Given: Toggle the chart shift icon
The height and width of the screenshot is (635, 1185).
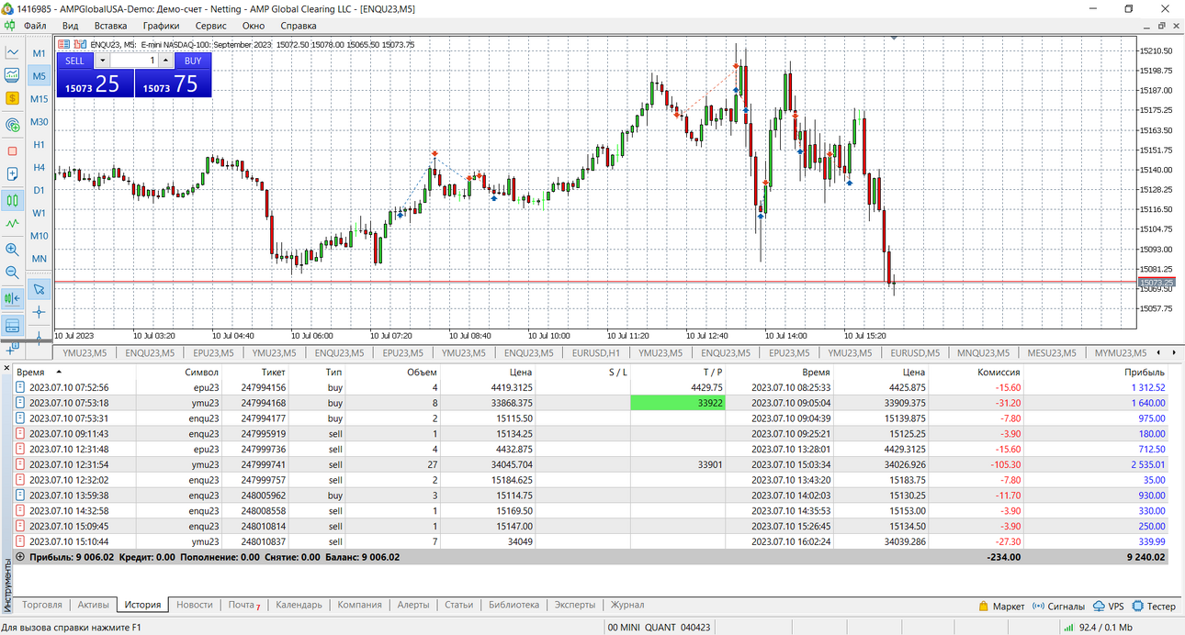Looking at the screenshot, I should click(13, 298).
